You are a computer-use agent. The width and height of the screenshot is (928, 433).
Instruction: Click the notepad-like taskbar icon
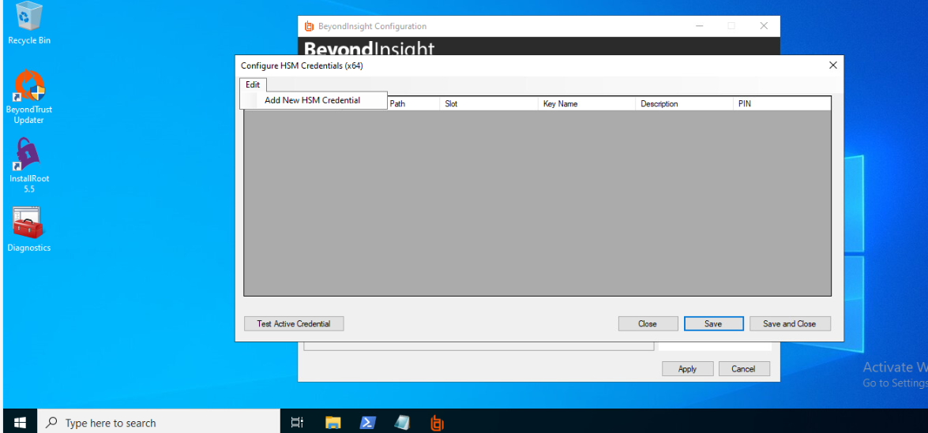[x=403, y=423]
